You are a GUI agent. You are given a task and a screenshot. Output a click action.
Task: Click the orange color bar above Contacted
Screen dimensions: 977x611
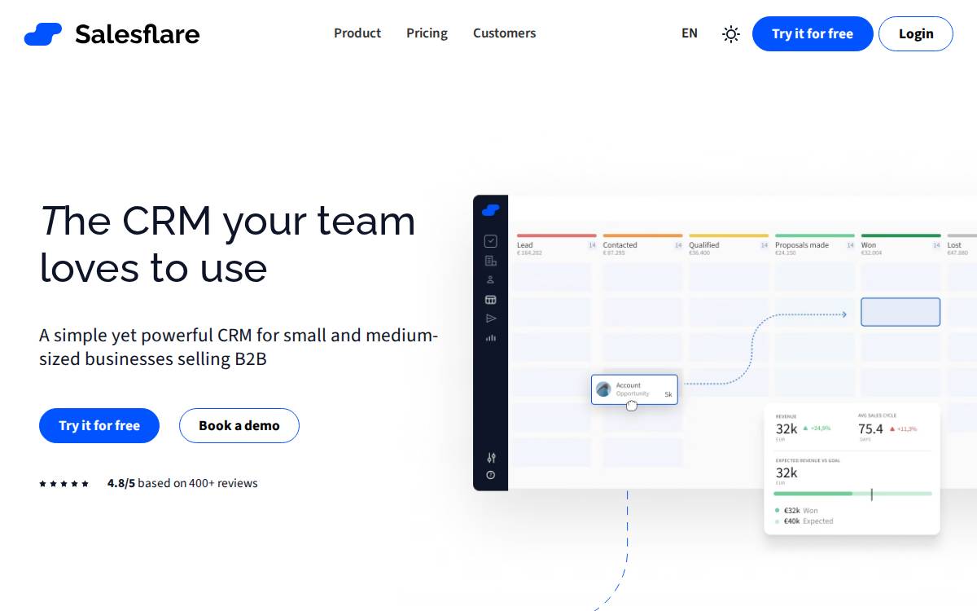point(642,235)
